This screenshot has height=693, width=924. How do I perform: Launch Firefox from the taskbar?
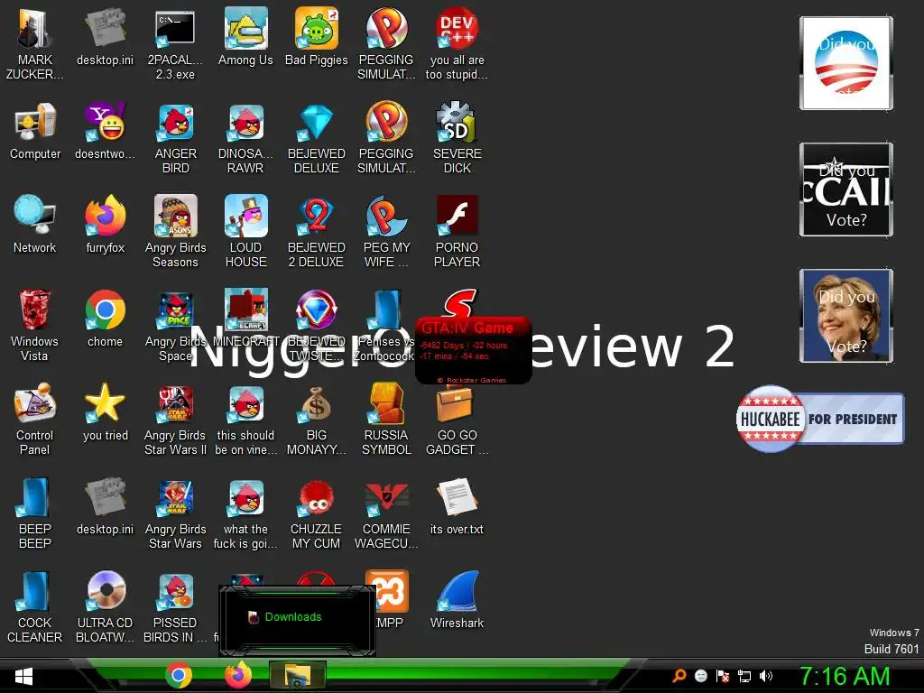pyautogui.click(x=238, y=675)
